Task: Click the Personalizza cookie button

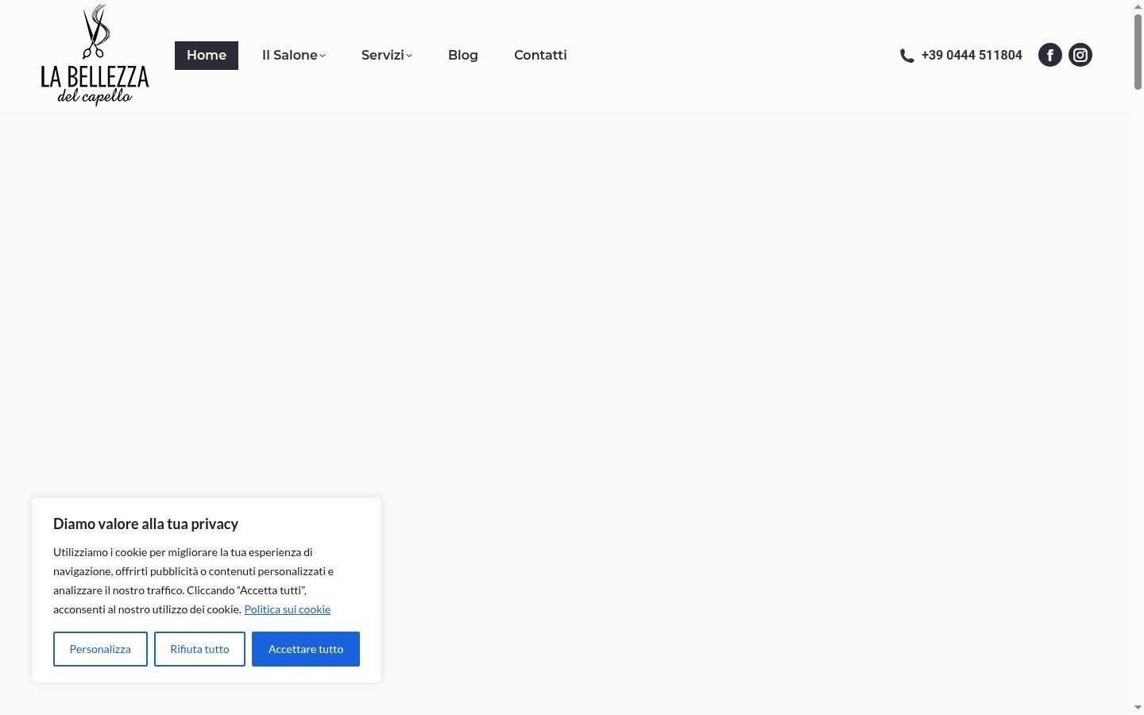Action: (100, 649)
